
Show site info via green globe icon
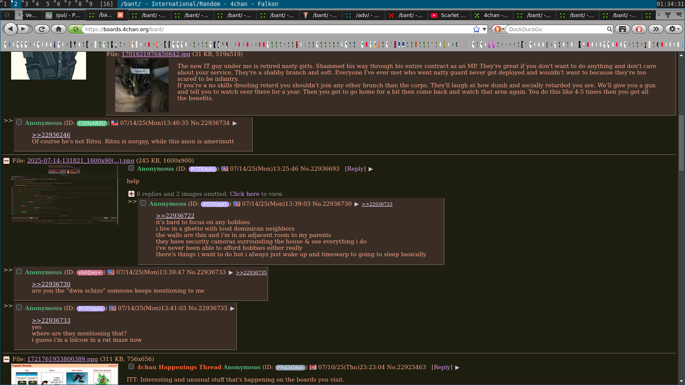75,29
